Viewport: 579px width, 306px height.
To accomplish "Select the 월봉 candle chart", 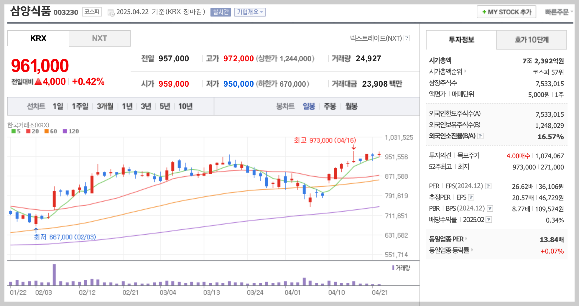I will point(351,106).
